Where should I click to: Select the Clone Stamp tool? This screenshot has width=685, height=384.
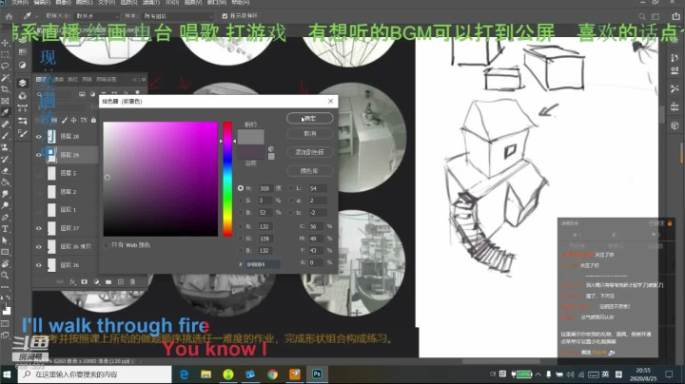(x=6, y=147)
